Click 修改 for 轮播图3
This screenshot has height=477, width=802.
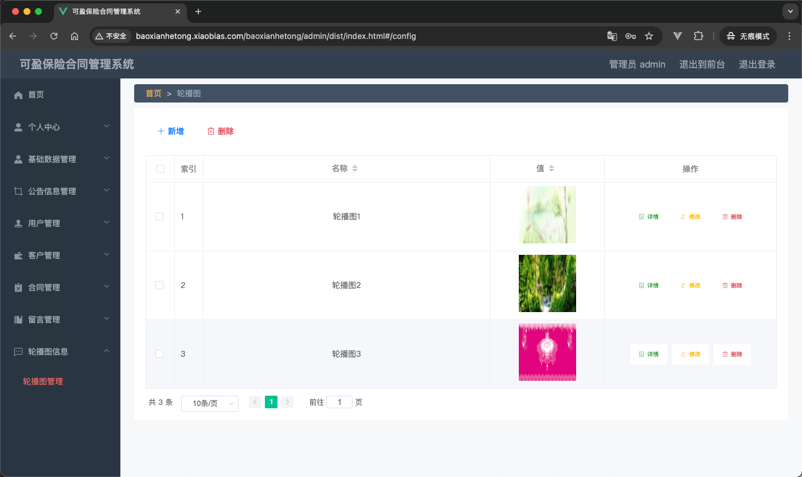click(690, 354)
